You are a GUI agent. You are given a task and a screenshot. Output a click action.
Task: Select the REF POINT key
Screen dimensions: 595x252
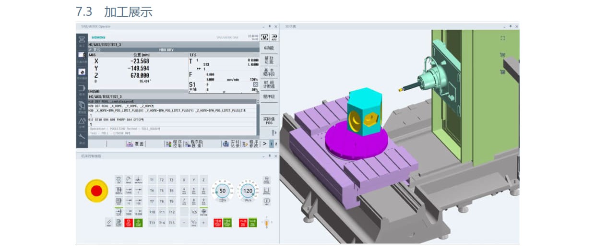click(139, 180)
